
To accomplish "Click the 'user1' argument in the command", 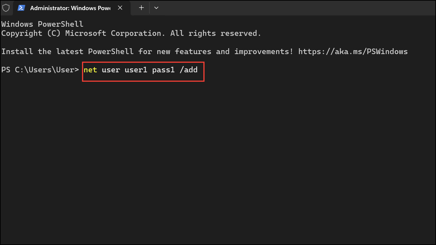I will tap(136, 69).
